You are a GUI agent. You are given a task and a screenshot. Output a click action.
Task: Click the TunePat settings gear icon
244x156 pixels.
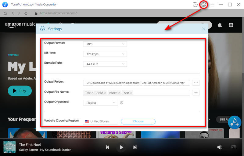204,5
